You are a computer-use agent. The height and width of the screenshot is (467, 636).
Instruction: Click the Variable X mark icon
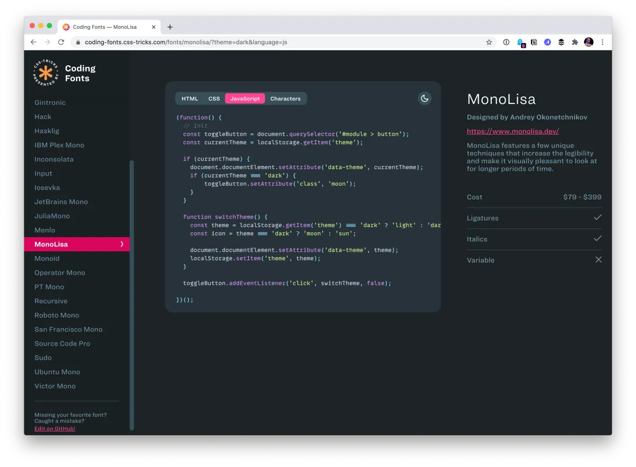[598, 260]
